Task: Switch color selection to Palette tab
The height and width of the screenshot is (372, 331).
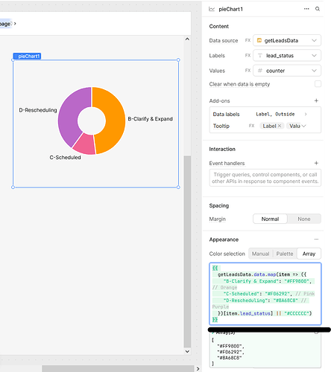Action: [x=285, y=254]
